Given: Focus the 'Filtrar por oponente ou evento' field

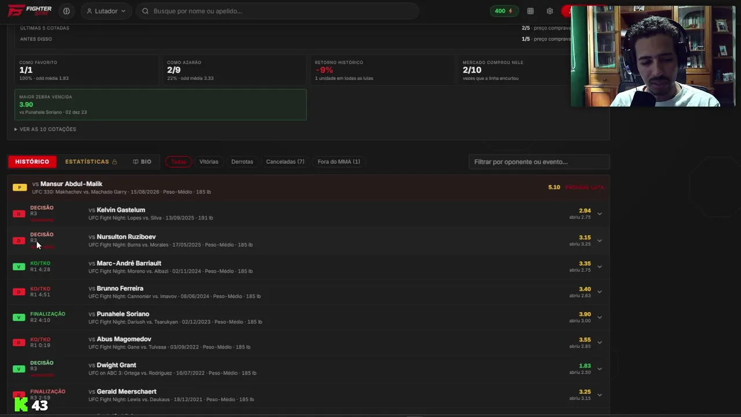Looking at the screenshot, I should coord(539,162).
